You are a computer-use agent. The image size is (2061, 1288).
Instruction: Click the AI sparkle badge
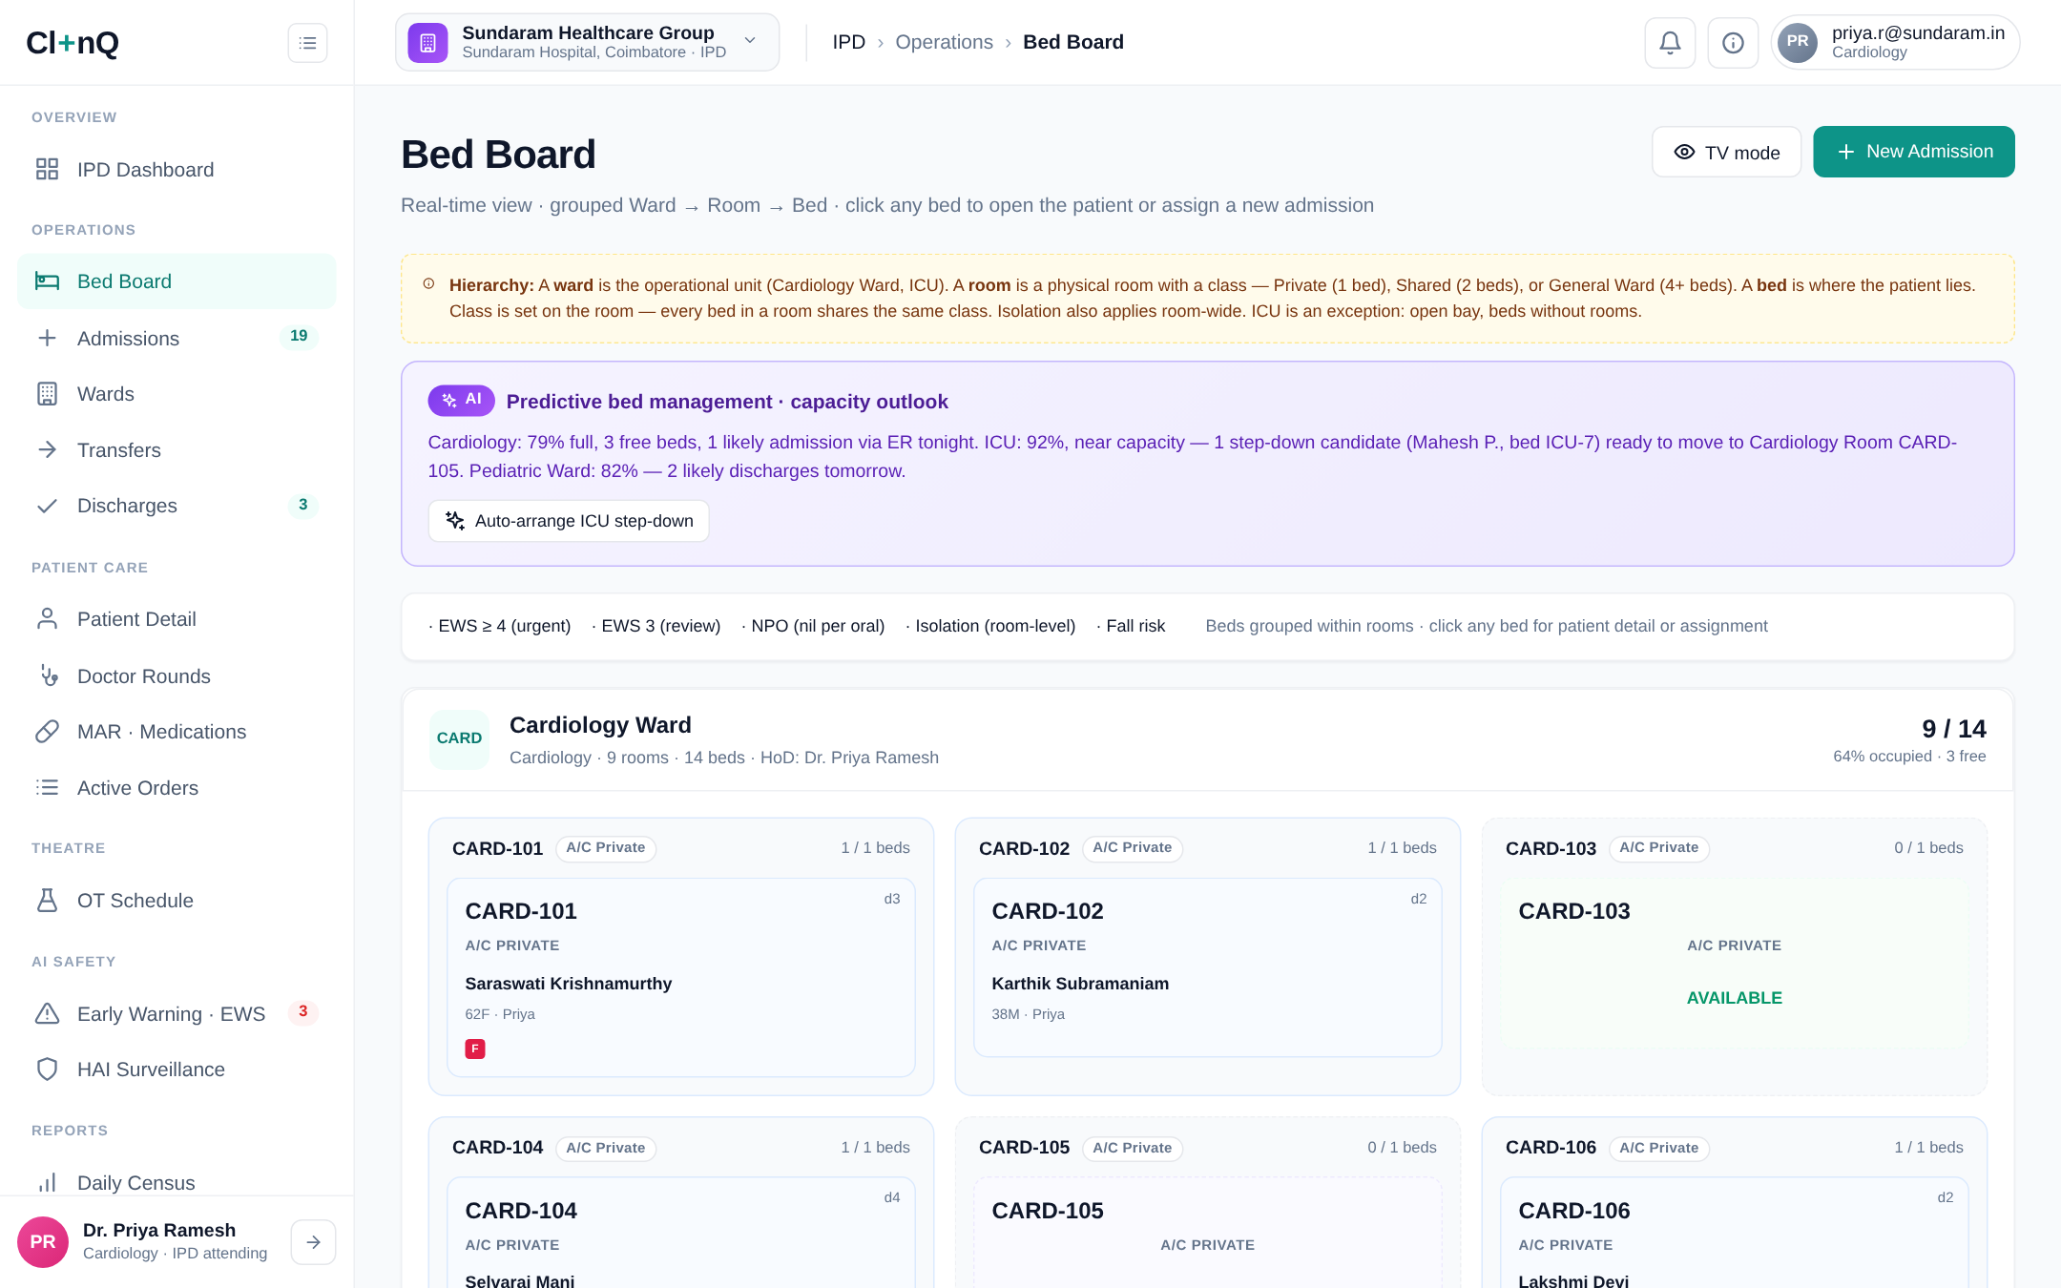[461, 401]
